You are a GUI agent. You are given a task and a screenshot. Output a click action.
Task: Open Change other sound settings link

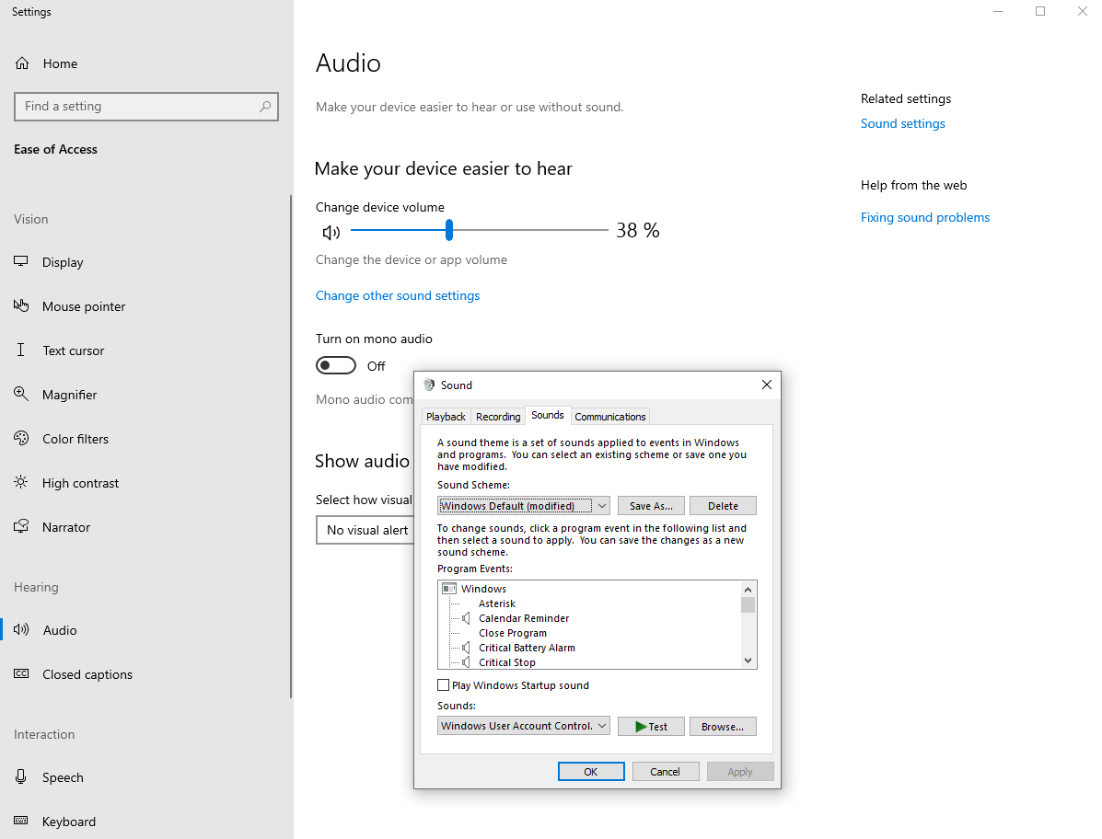click(x=398, y=295)
